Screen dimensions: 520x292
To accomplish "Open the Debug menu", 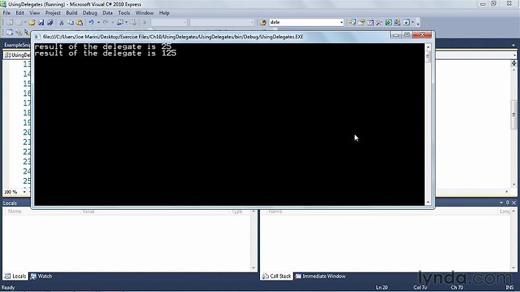I will coord(90,13).
